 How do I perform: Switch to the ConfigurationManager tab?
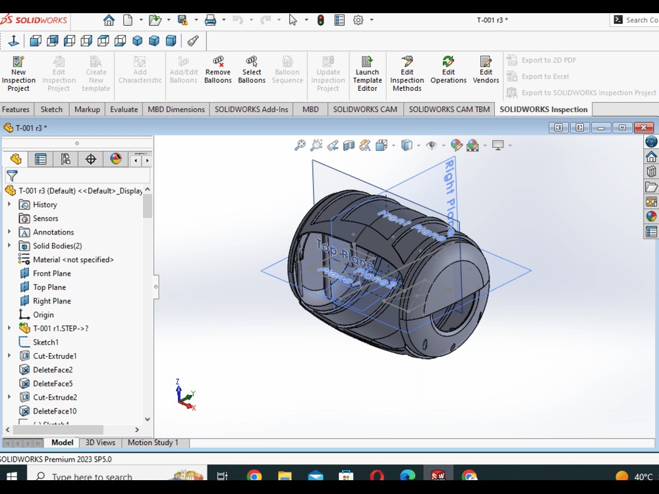click(65, 159)
